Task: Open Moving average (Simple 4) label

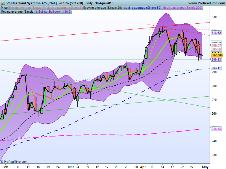Action: (27, 8)
